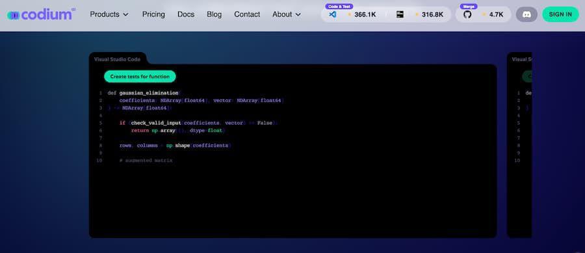Click the Code & Test badge
The image size is (585, 253).
pos(339,7)
